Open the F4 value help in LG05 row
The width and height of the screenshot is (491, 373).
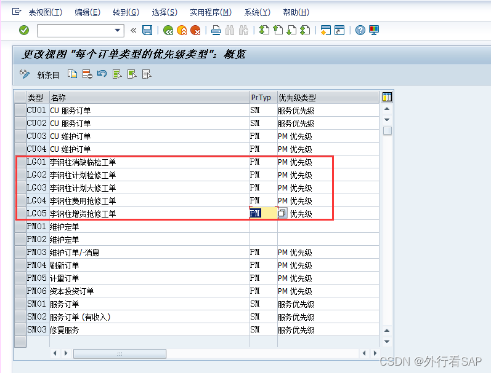click(282, 213)
